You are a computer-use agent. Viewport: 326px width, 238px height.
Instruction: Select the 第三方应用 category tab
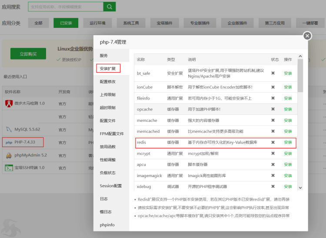coord(275,23)
